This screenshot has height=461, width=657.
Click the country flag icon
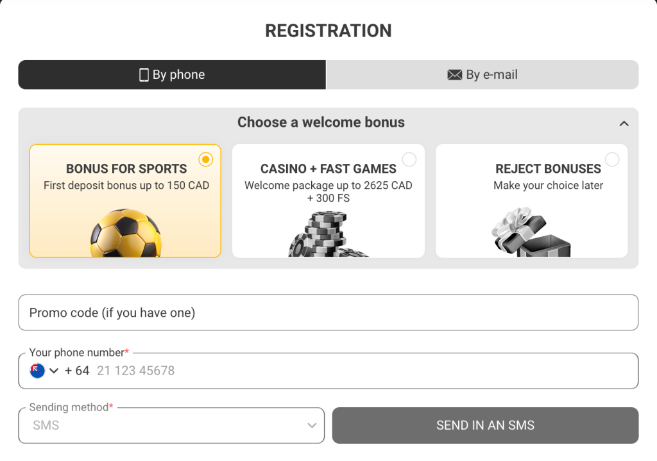[37, 371]
